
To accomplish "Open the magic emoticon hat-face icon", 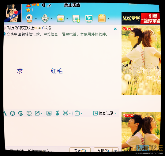I will (21, 113).
